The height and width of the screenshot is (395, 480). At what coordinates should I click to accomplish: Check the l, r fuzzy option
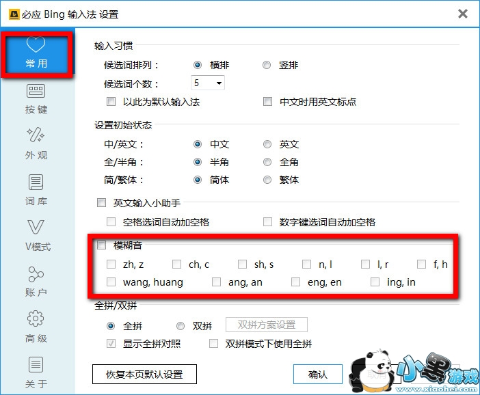[x=365, y=264]
